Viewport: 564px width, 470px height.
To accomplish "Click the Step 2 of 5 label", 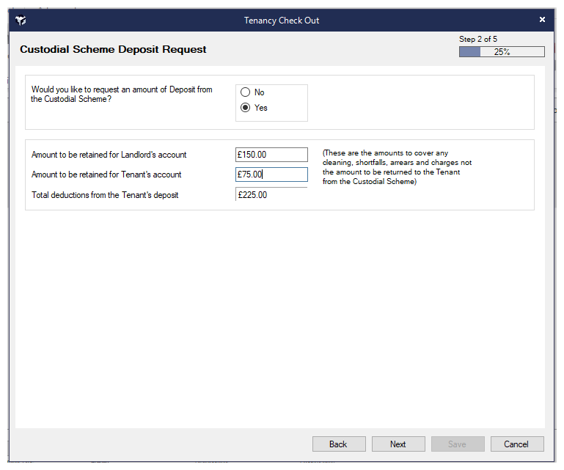I will [478, 39].
